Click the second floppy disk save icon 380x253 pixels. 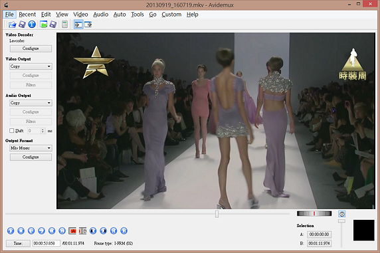(x=53, y=25)
